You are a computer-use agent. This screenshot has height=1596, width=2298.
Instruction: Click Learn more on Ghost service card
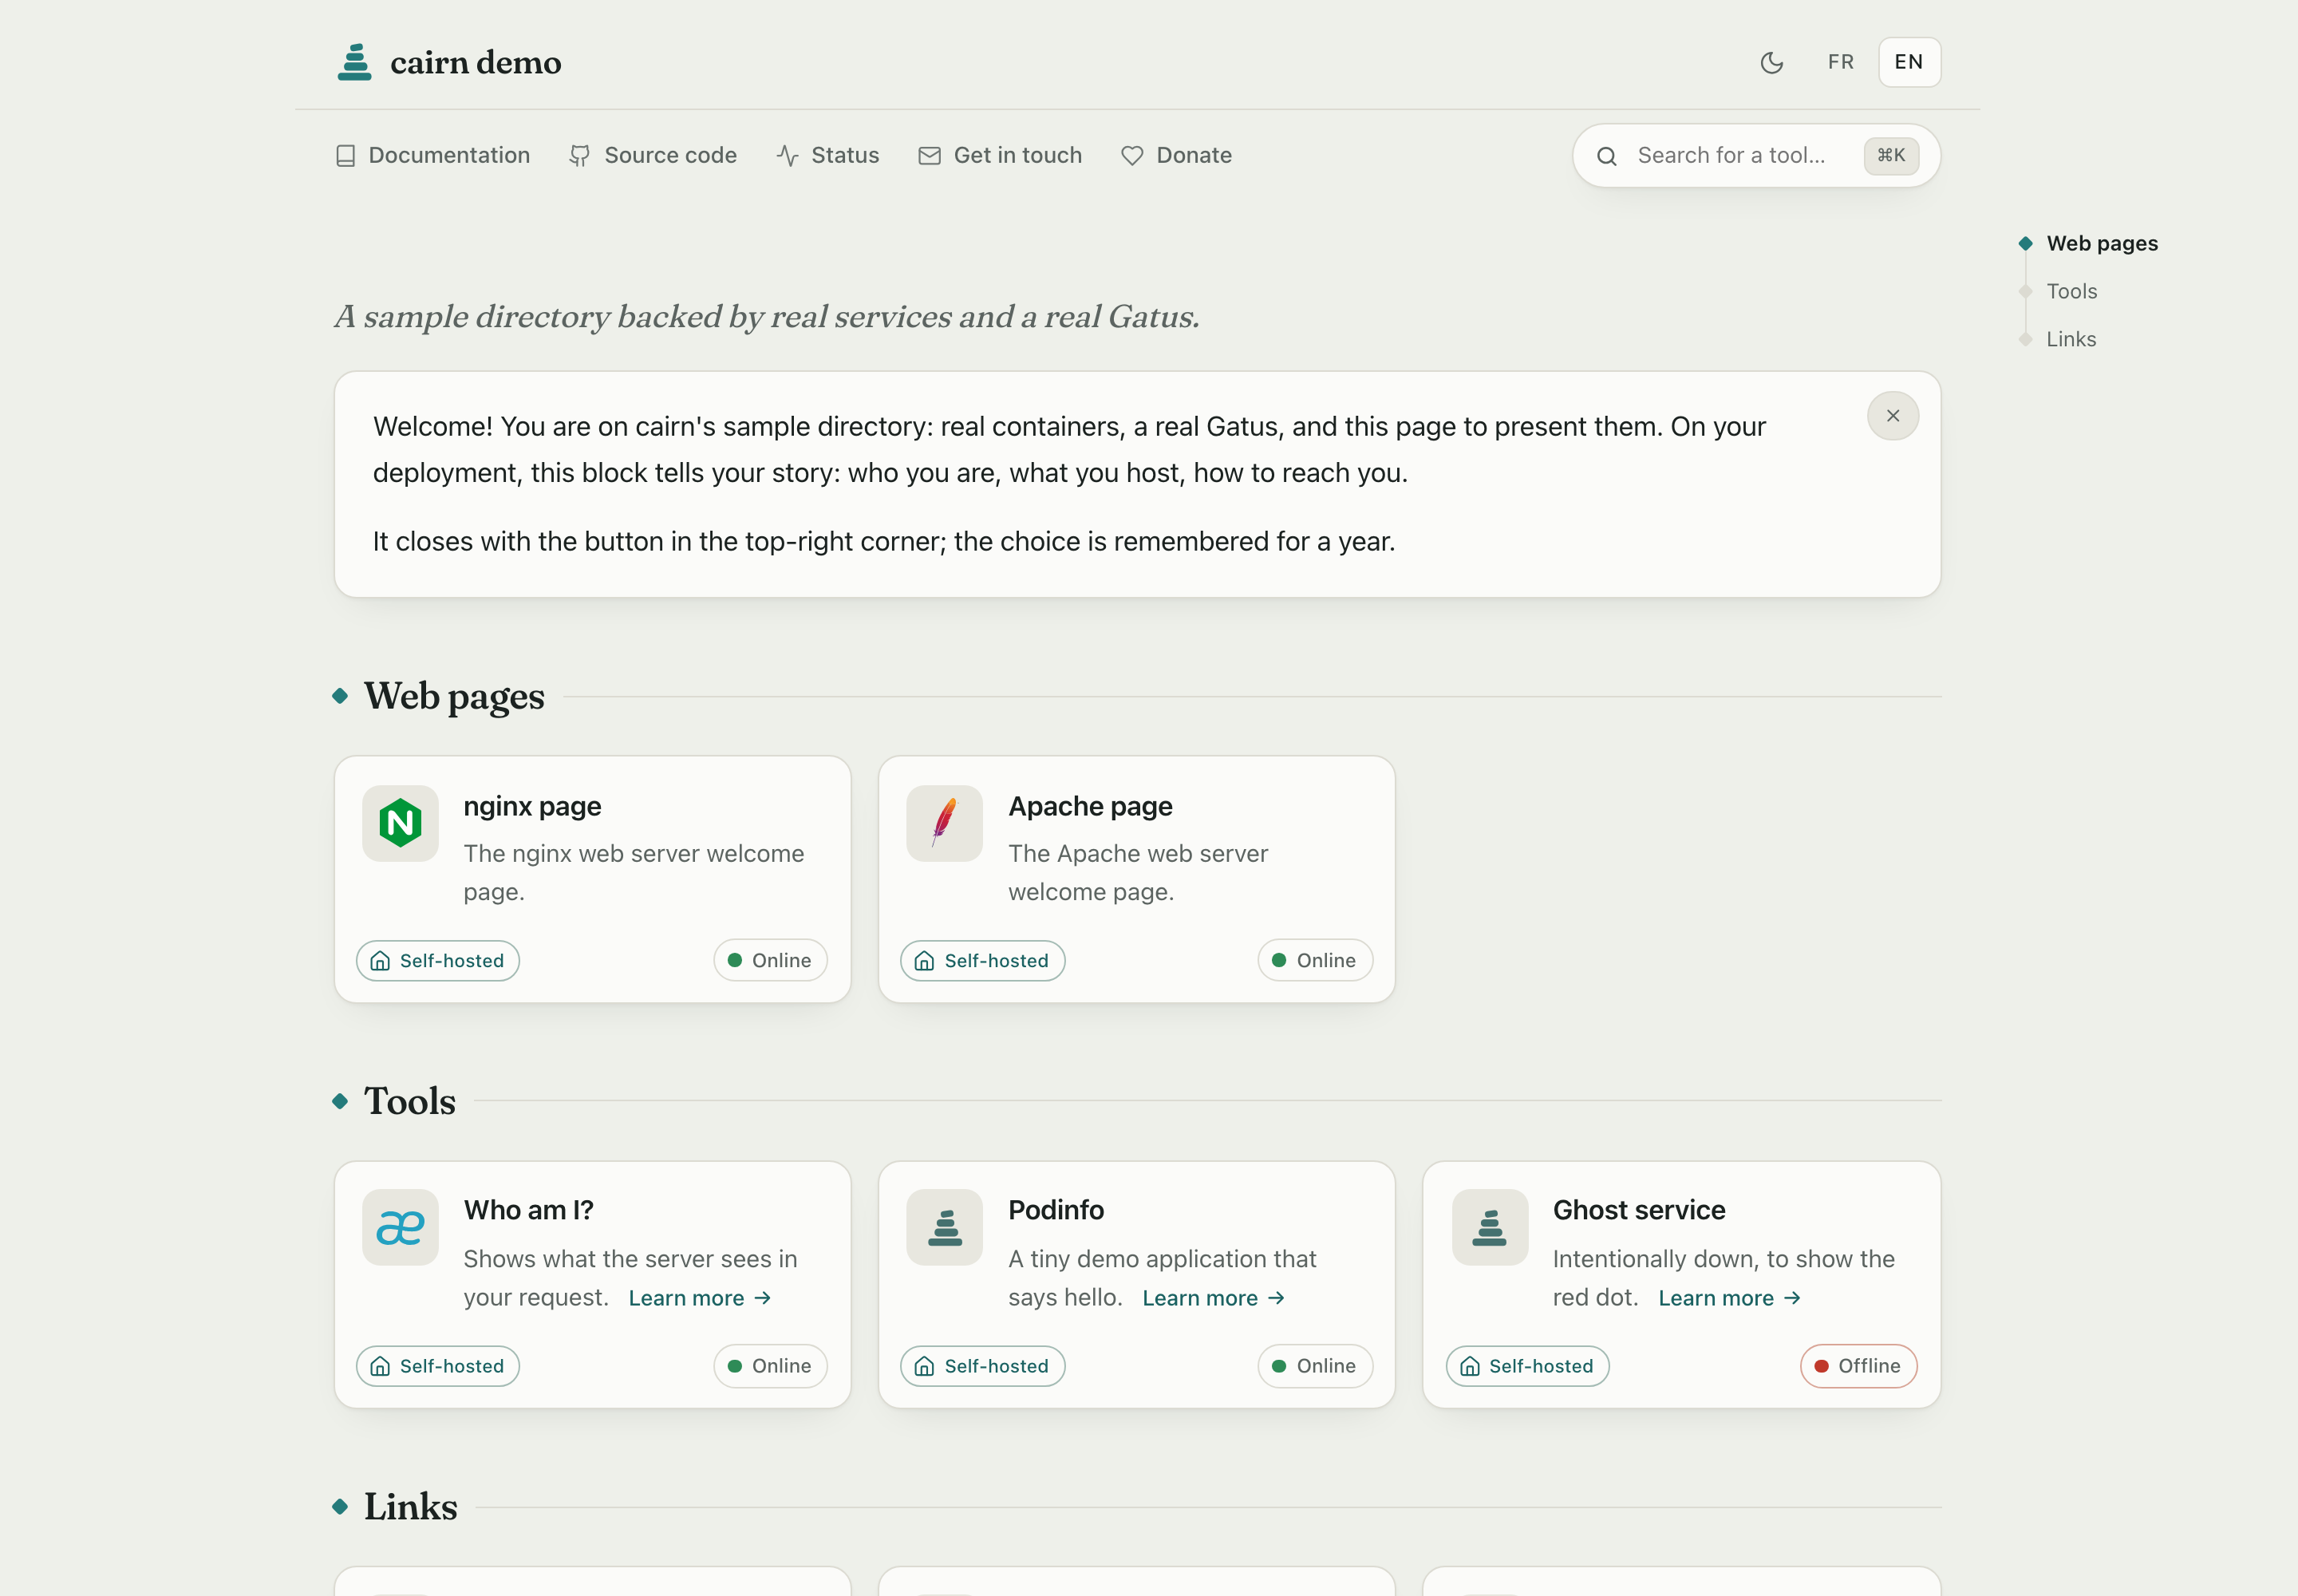coord(1730,1298)
